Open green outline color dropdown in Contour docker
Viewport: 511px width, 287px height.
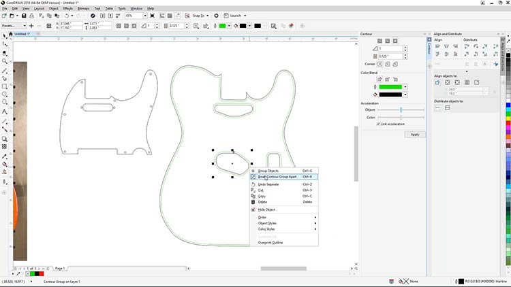(405, 87)
